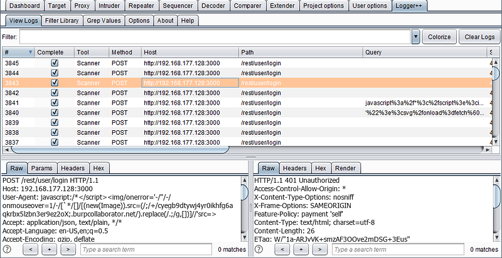Open the Comparer tab
The height and width of the screenshot is (258, 502).
tap(248, 6)
